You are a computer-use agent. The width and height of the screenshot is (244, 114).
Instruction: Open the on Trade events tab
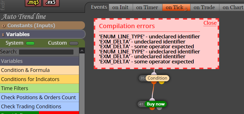click(x=204, y=7)
